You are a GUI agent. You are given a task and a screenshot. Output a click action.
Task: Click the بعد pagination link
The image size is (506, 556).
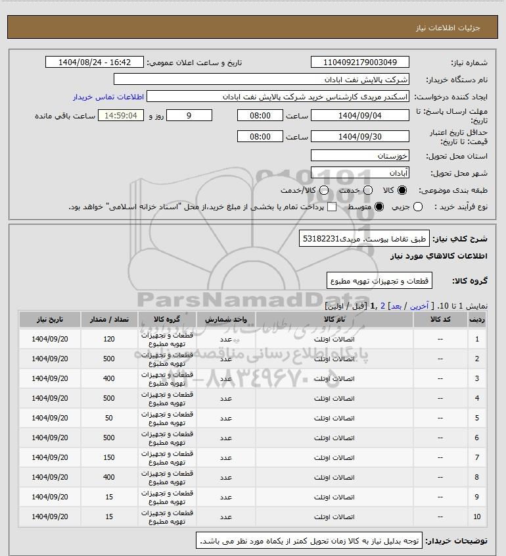pos(396,306)
